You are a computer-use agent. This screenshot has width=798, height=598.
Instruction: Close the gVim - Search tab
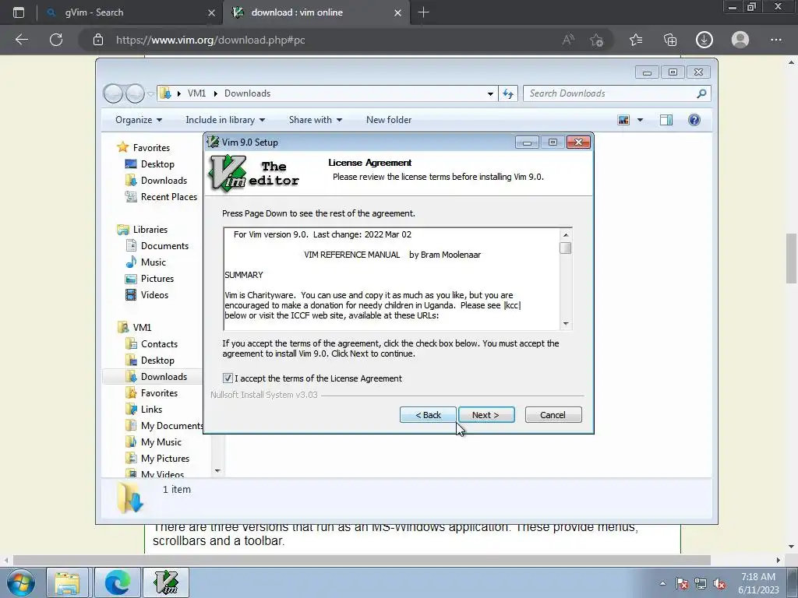211,12
